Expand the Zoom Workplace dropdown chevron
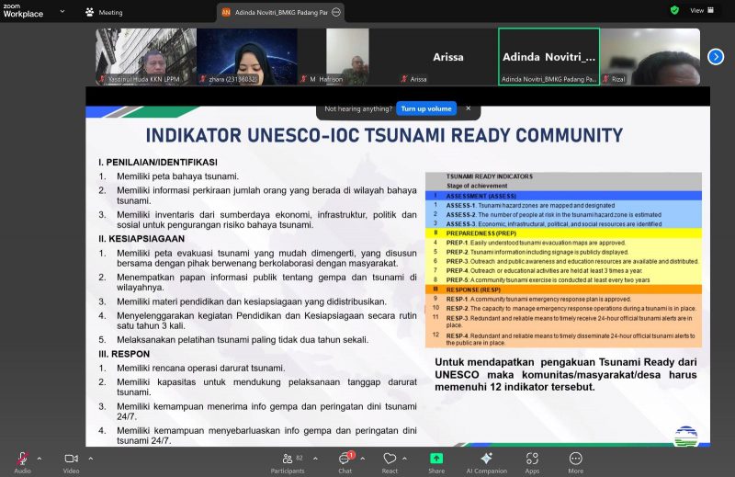Viewport: 735px width, 477px height. click(x=61, y=12)
